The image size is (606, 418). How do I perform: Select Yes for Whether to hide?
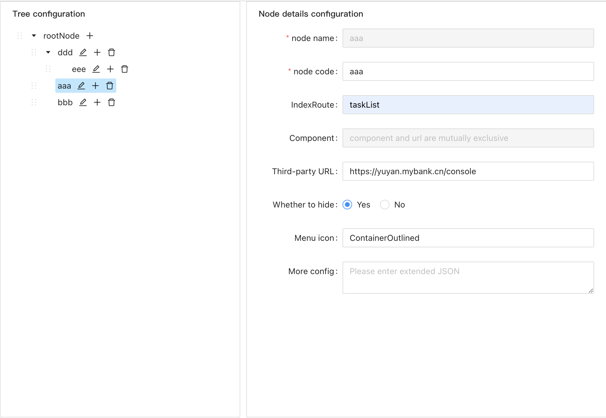pyautogui.click(x=347, y=205)
